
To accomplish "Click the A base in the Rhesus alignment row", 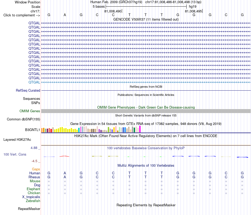I will [x=65, y=177].
